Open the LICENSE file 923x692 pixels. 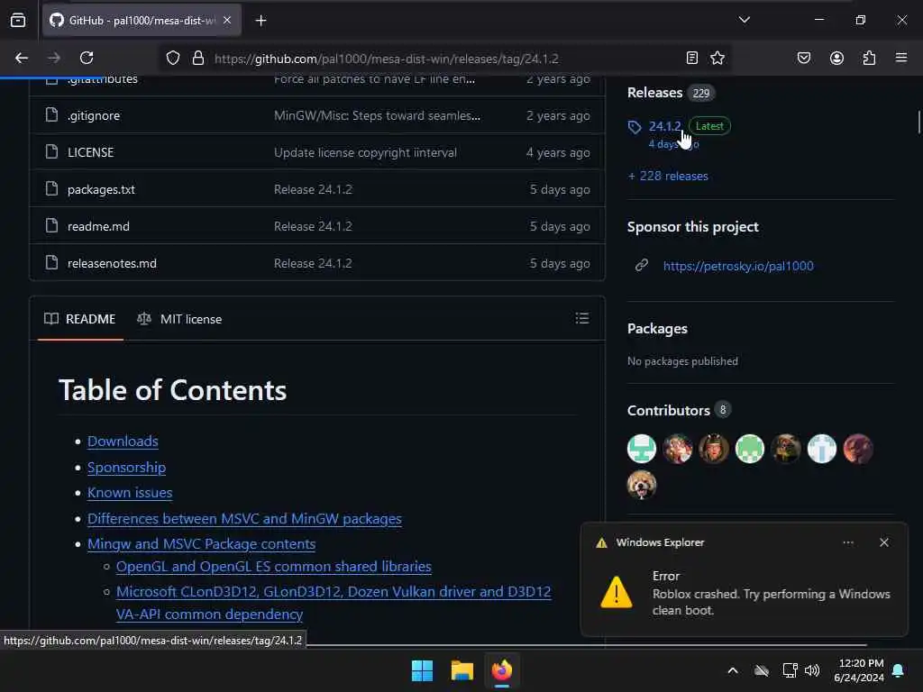click(x=91, y=152)
